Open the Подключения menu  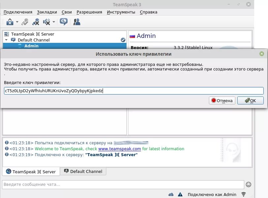tap(18, 12)
